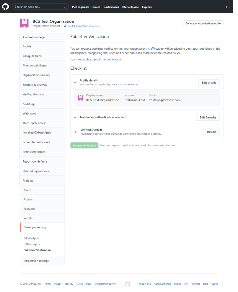Select Developer settings in the sidebar

tap(35, 227)
